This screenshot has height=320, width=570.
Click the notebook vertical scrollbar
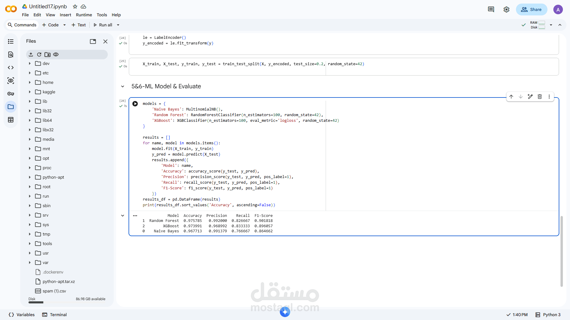[561, 251]
